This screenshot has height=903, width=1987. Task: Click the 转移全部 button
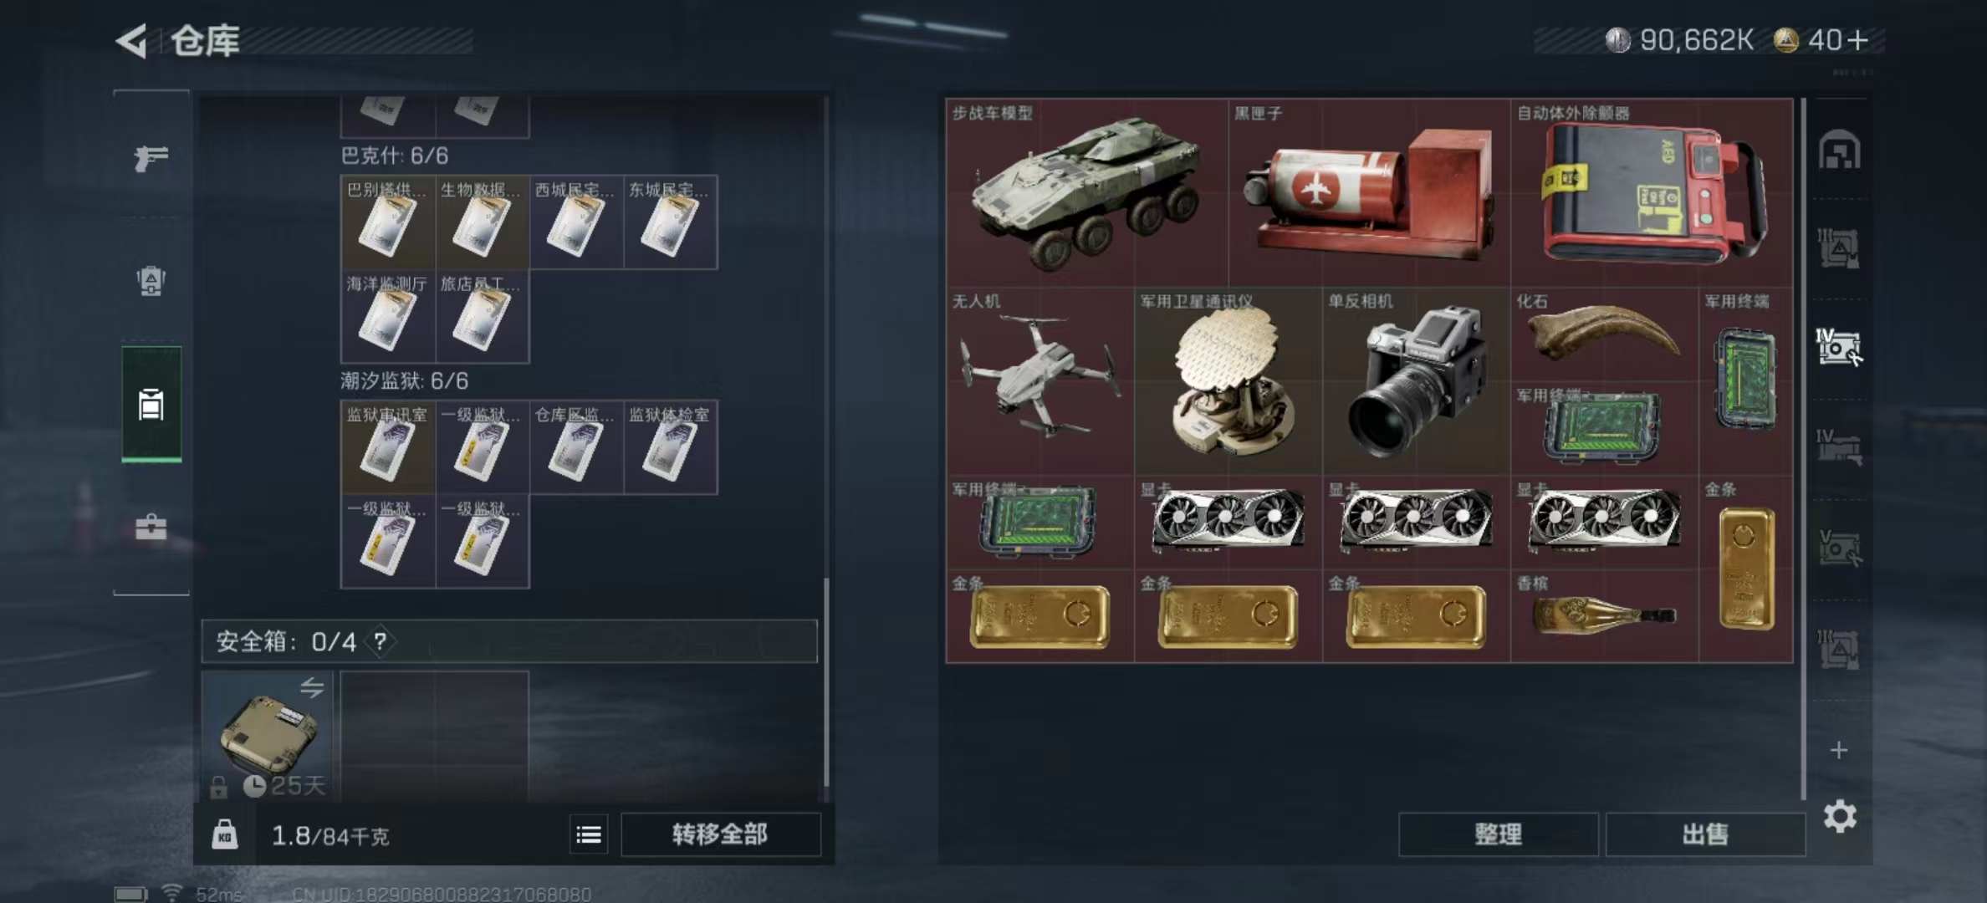point(720,834)
